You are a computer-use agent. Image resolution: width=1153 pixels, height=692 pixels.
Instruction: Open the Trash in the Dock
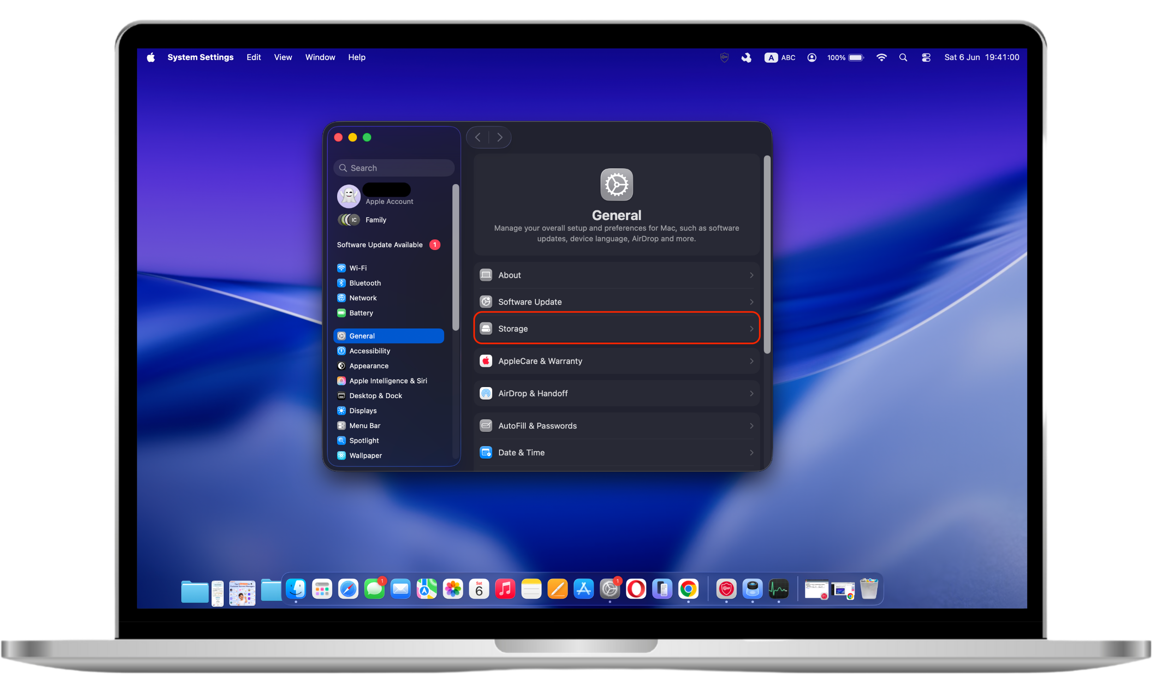tap(869, 589)
